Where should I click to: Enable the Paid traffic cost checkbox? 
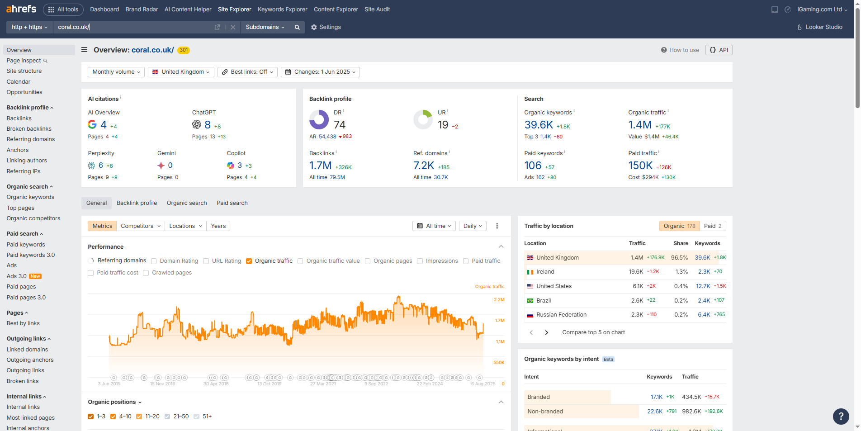click(x=91, y=273)
